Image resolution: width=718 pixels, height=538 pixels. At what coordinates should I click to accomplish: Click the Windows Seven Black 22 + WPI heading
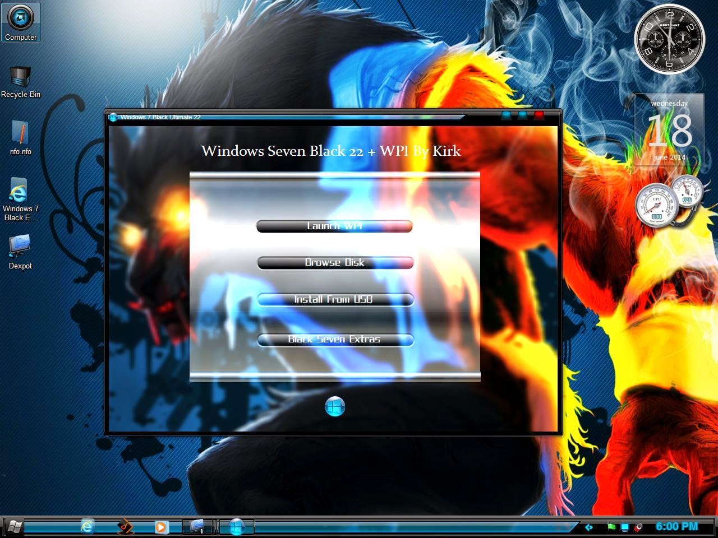coord(331,151)
